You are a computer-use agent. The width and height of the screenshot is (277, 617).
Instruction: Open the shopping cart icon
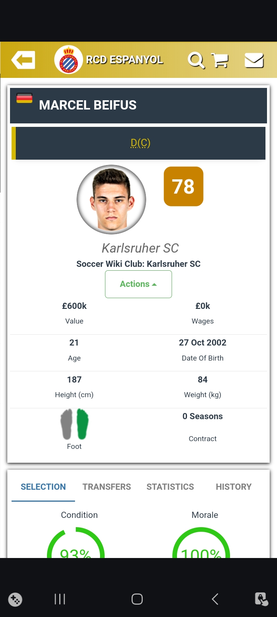(x=220, y=61)
